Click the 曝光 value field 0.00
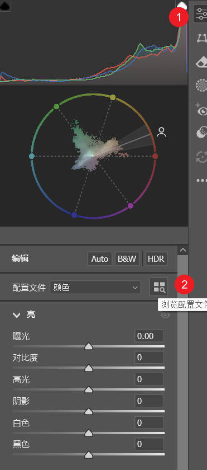Viewport: 207px width, 470px height. [149, 336]
